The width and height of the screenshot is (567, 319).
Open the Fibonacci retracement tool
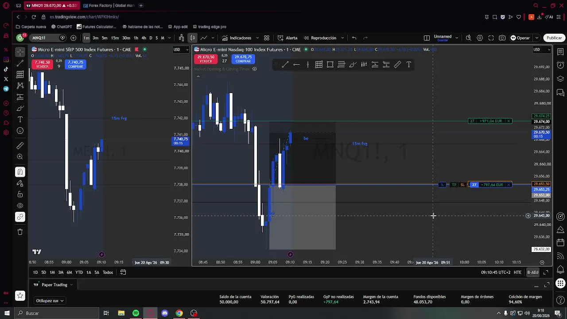20,74
